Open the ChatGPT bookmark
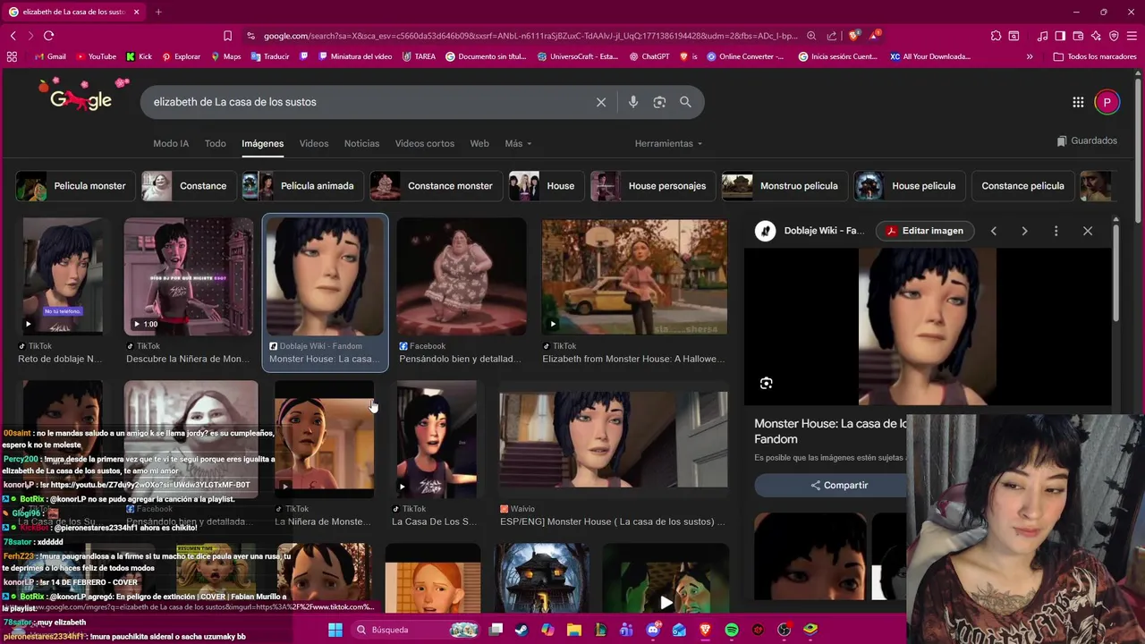This screenshot has width=1145, height=644. pyautogui.click(x=649, y=56)
